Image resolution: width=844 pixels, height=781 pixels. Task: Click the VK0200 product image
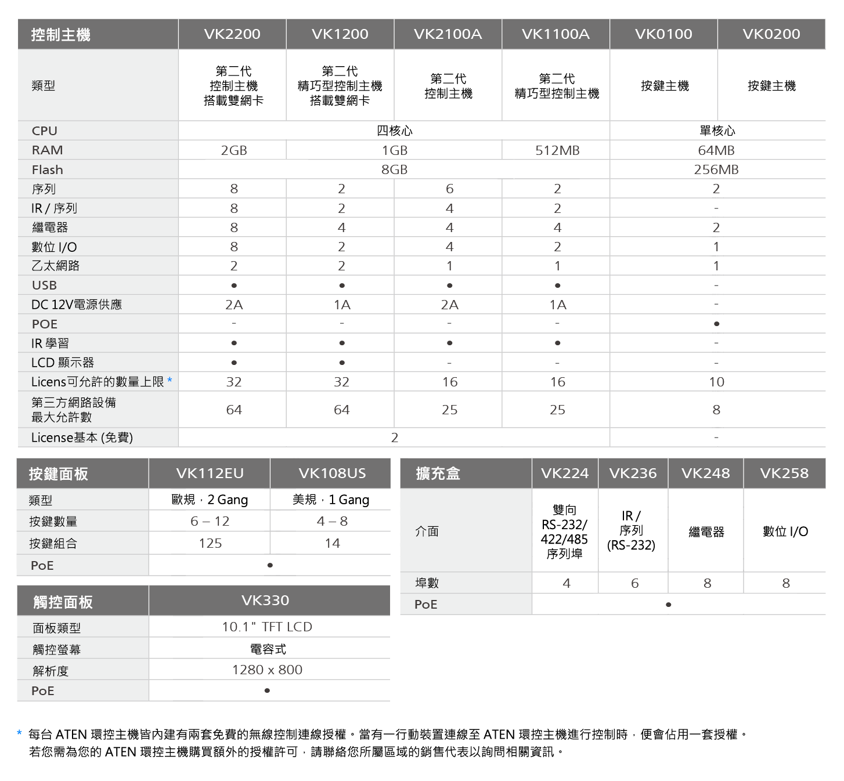click(x=773, y=84)
